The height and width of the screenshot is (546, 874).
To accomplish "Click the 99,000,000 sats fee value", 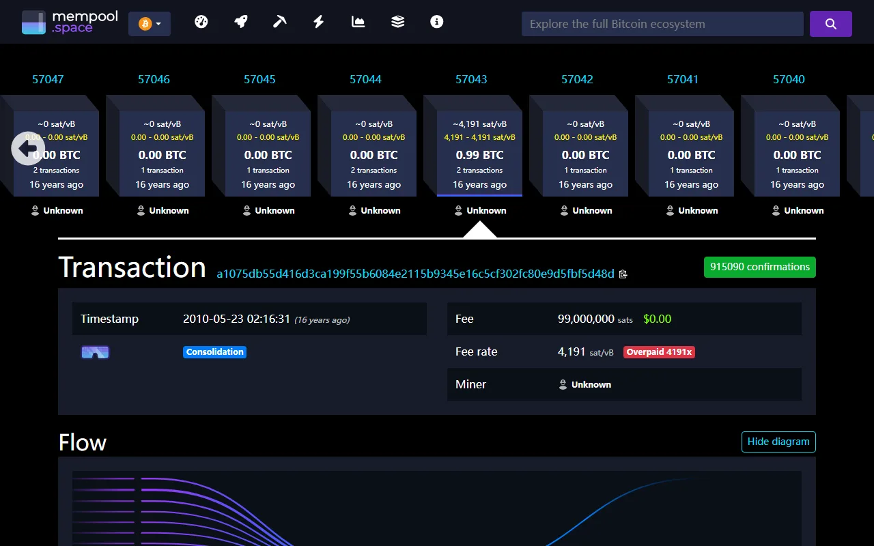I will pos(595,319).
